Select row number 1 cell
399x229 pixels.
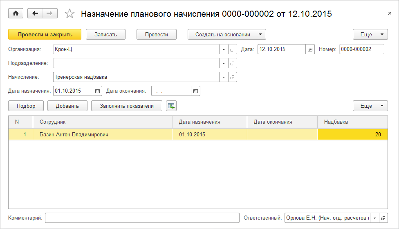[x=20, y=134]
